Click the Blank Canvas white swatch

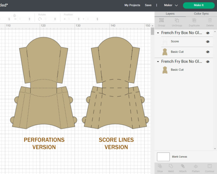point(163,157)
